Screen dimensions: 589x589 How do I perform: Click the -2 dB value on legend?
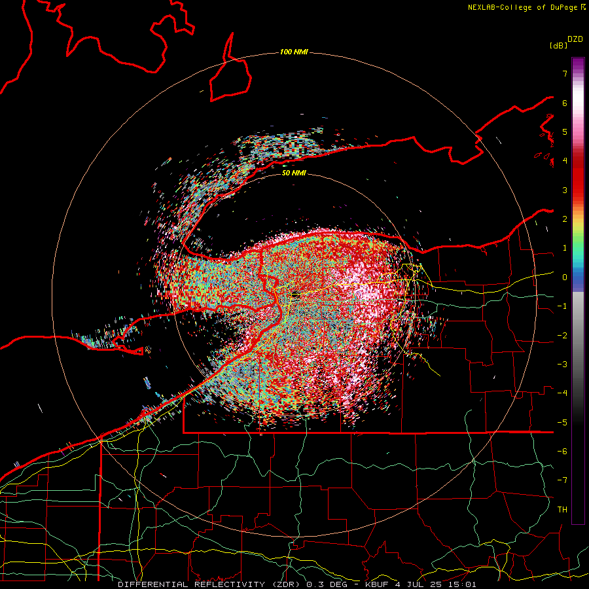tap(562, 336)
